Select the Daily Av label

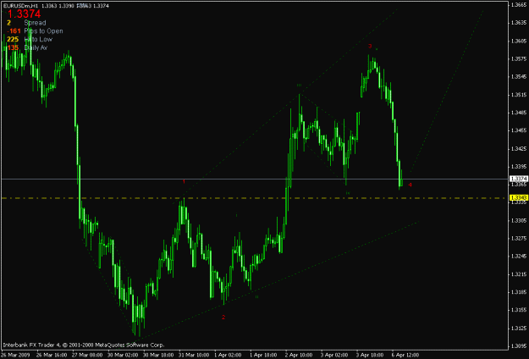(x=36, y=47)
